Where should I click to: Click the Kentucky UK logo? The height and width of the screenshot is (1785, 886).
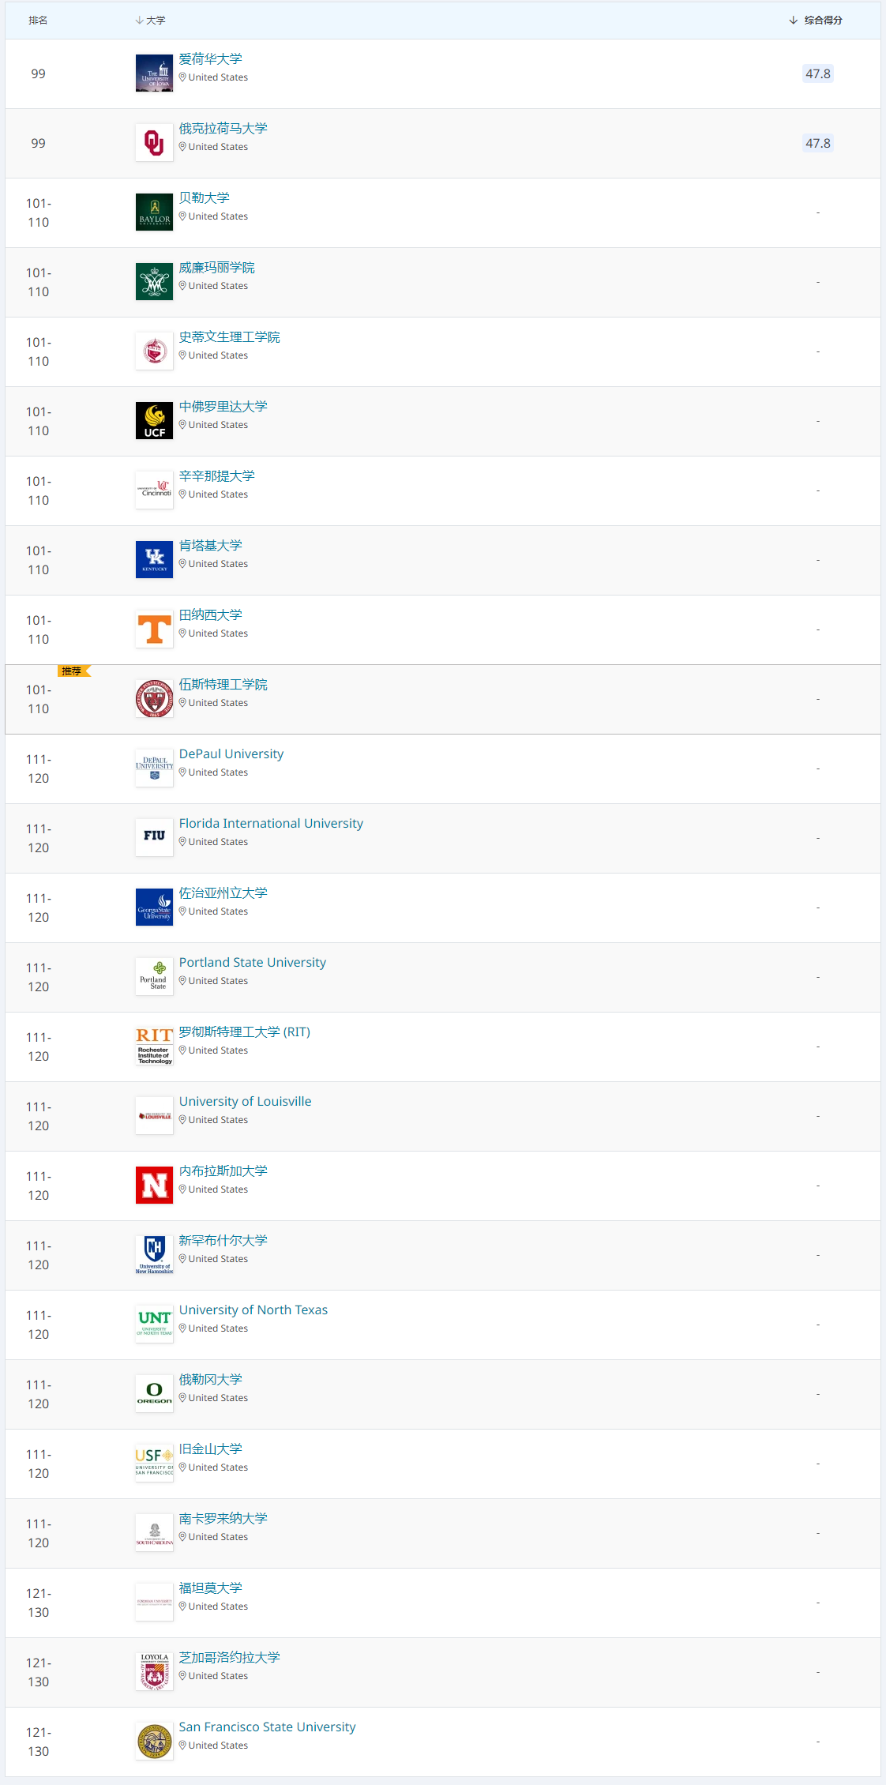click(x=154, y=560)
